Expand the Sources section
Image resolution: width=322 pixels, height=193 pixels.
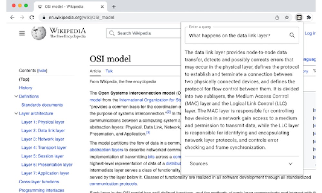point(242,164)
